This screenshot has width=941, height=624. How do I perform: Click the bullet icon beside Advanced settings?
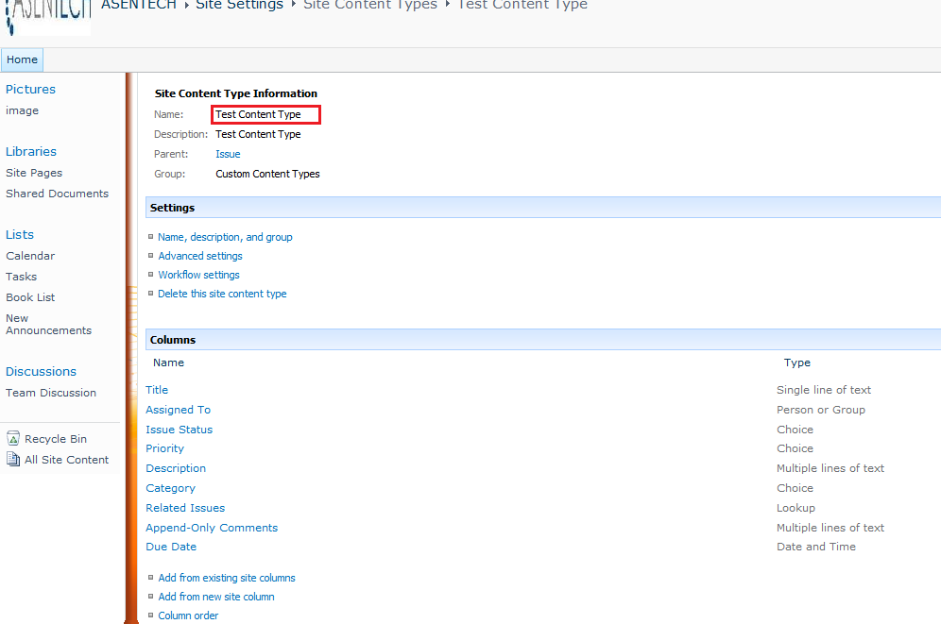(151, 256)
